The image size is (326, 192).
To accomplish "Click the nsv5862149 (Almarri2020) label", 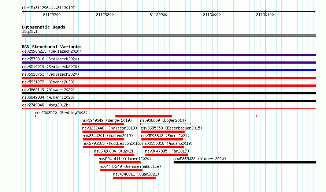I will pyautogui.click(x=48, y=90).
